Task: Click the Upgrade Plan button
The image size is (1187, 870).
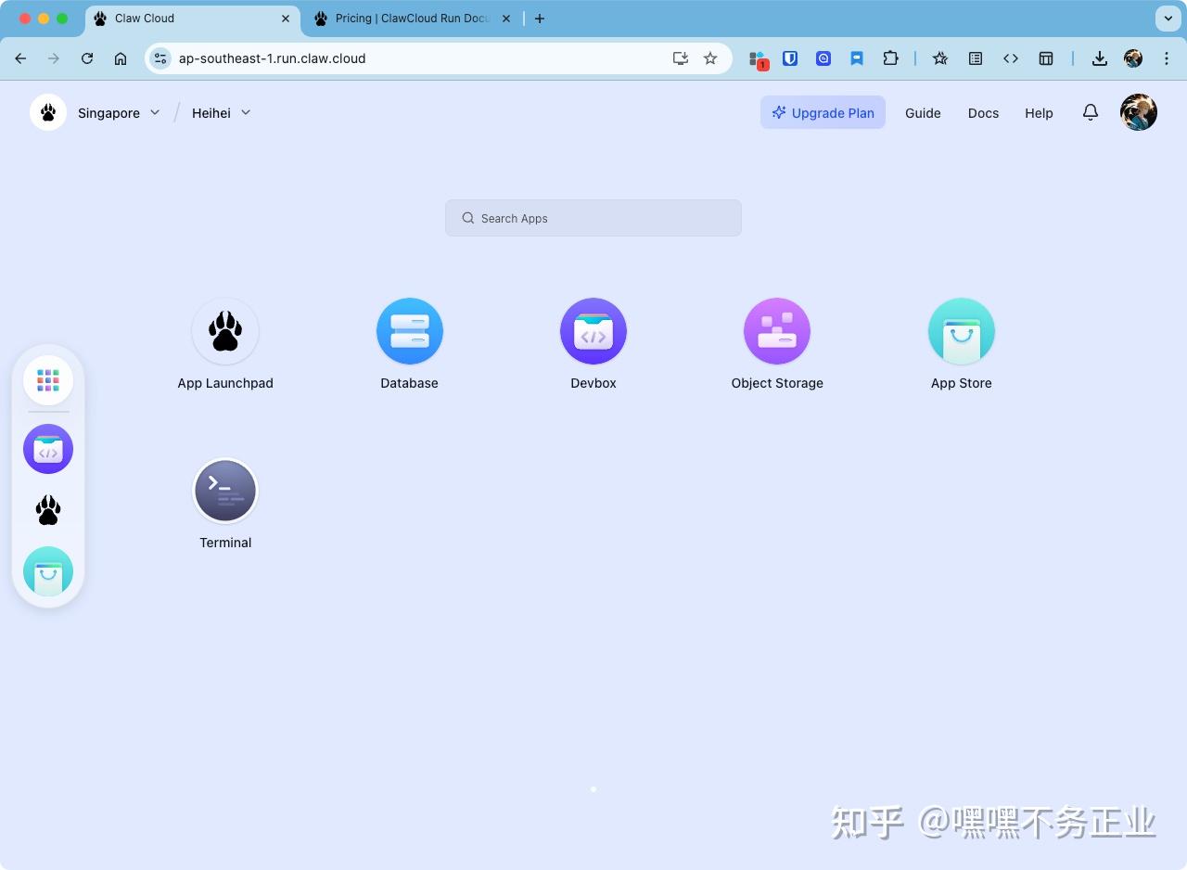Action: click(823, 112)
